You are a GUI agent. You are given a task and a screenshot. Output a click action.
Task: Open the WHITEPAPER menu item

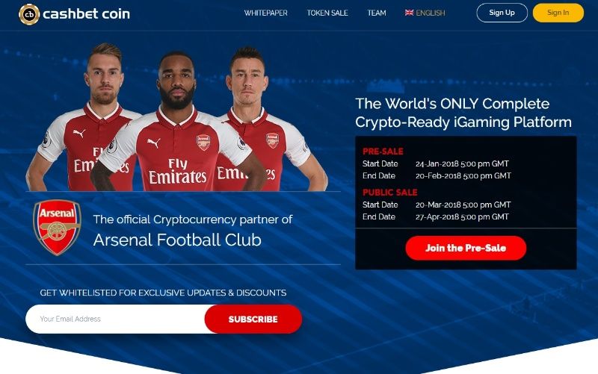pos(266,13)
